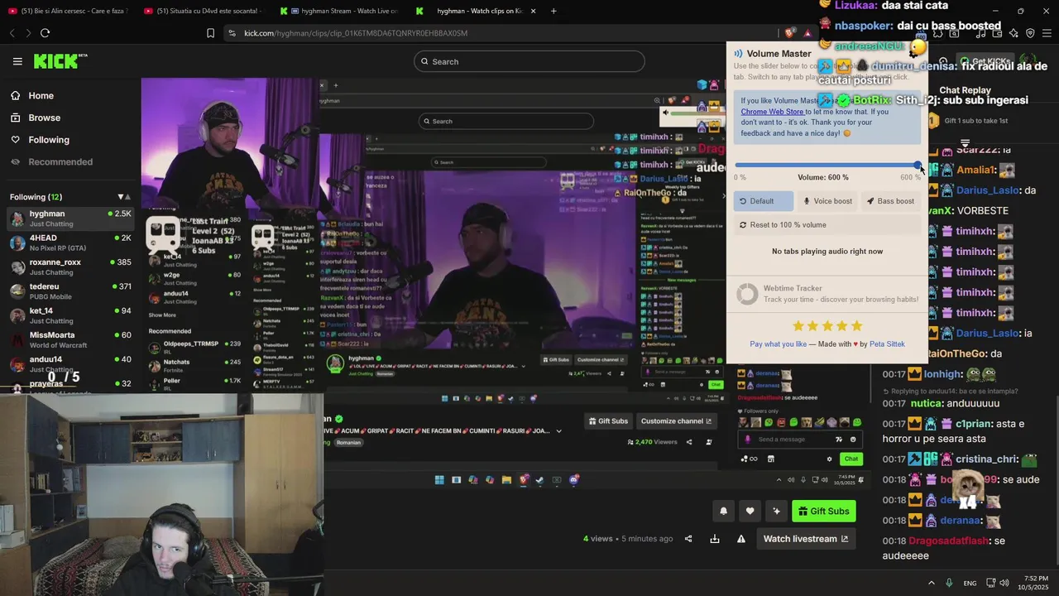Open Recommended in Kick sidebar
Viewport: 1059px width, 596px height.
point(60,162)
